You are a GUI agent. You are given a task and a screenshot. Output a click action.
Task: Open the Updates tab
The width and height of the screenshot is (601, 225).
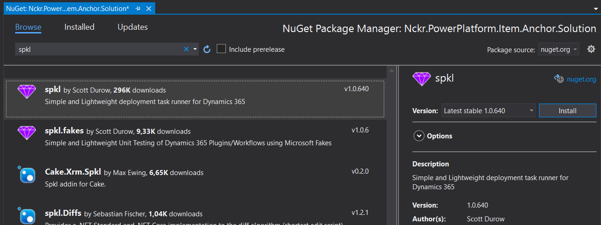tap(133, 27)
